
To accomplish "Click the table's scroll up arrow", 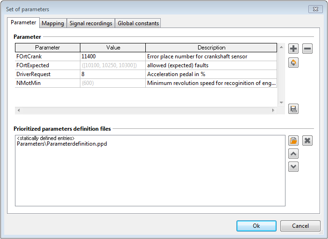I will click(281, 47).
